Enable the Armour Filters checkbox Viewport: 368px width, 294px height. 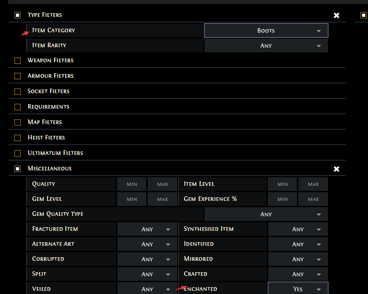pyautogui.click(x=17, y=76)
